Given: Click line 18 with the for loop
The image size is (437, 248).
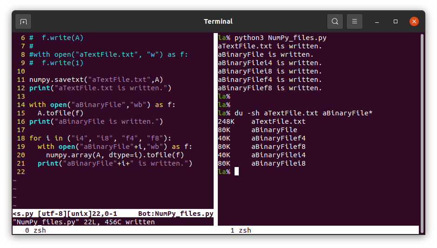Looking at the screenshot, I should pyautogui.click(x=100, y=138).
